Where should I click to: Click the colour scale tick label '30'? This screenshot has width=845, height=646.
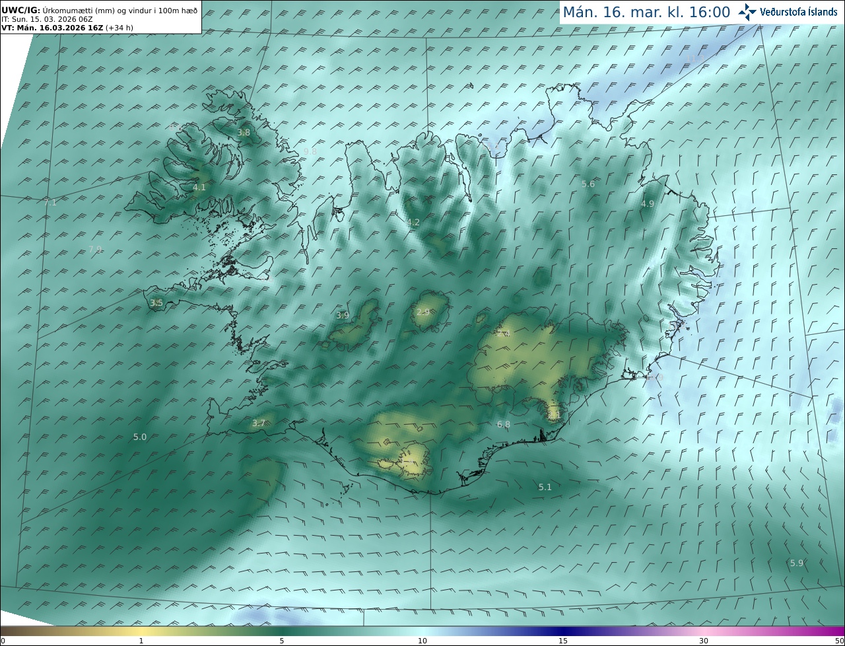(704, 641)
